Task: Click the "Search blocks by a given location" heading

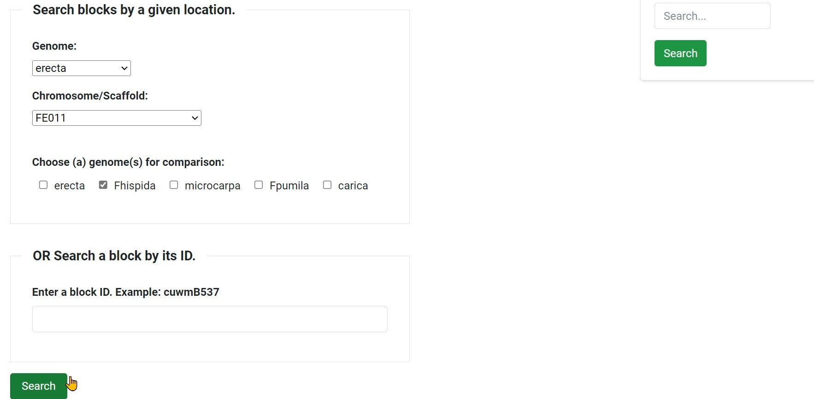Action: pyautogui.click(x=134, y=10)
